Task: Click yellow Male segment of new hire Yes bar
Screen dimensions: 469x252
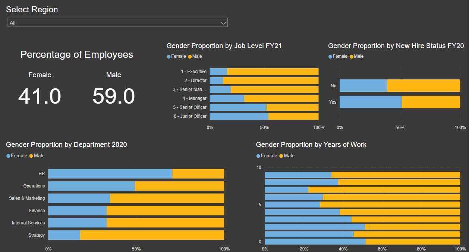Action: click(431, 102)
